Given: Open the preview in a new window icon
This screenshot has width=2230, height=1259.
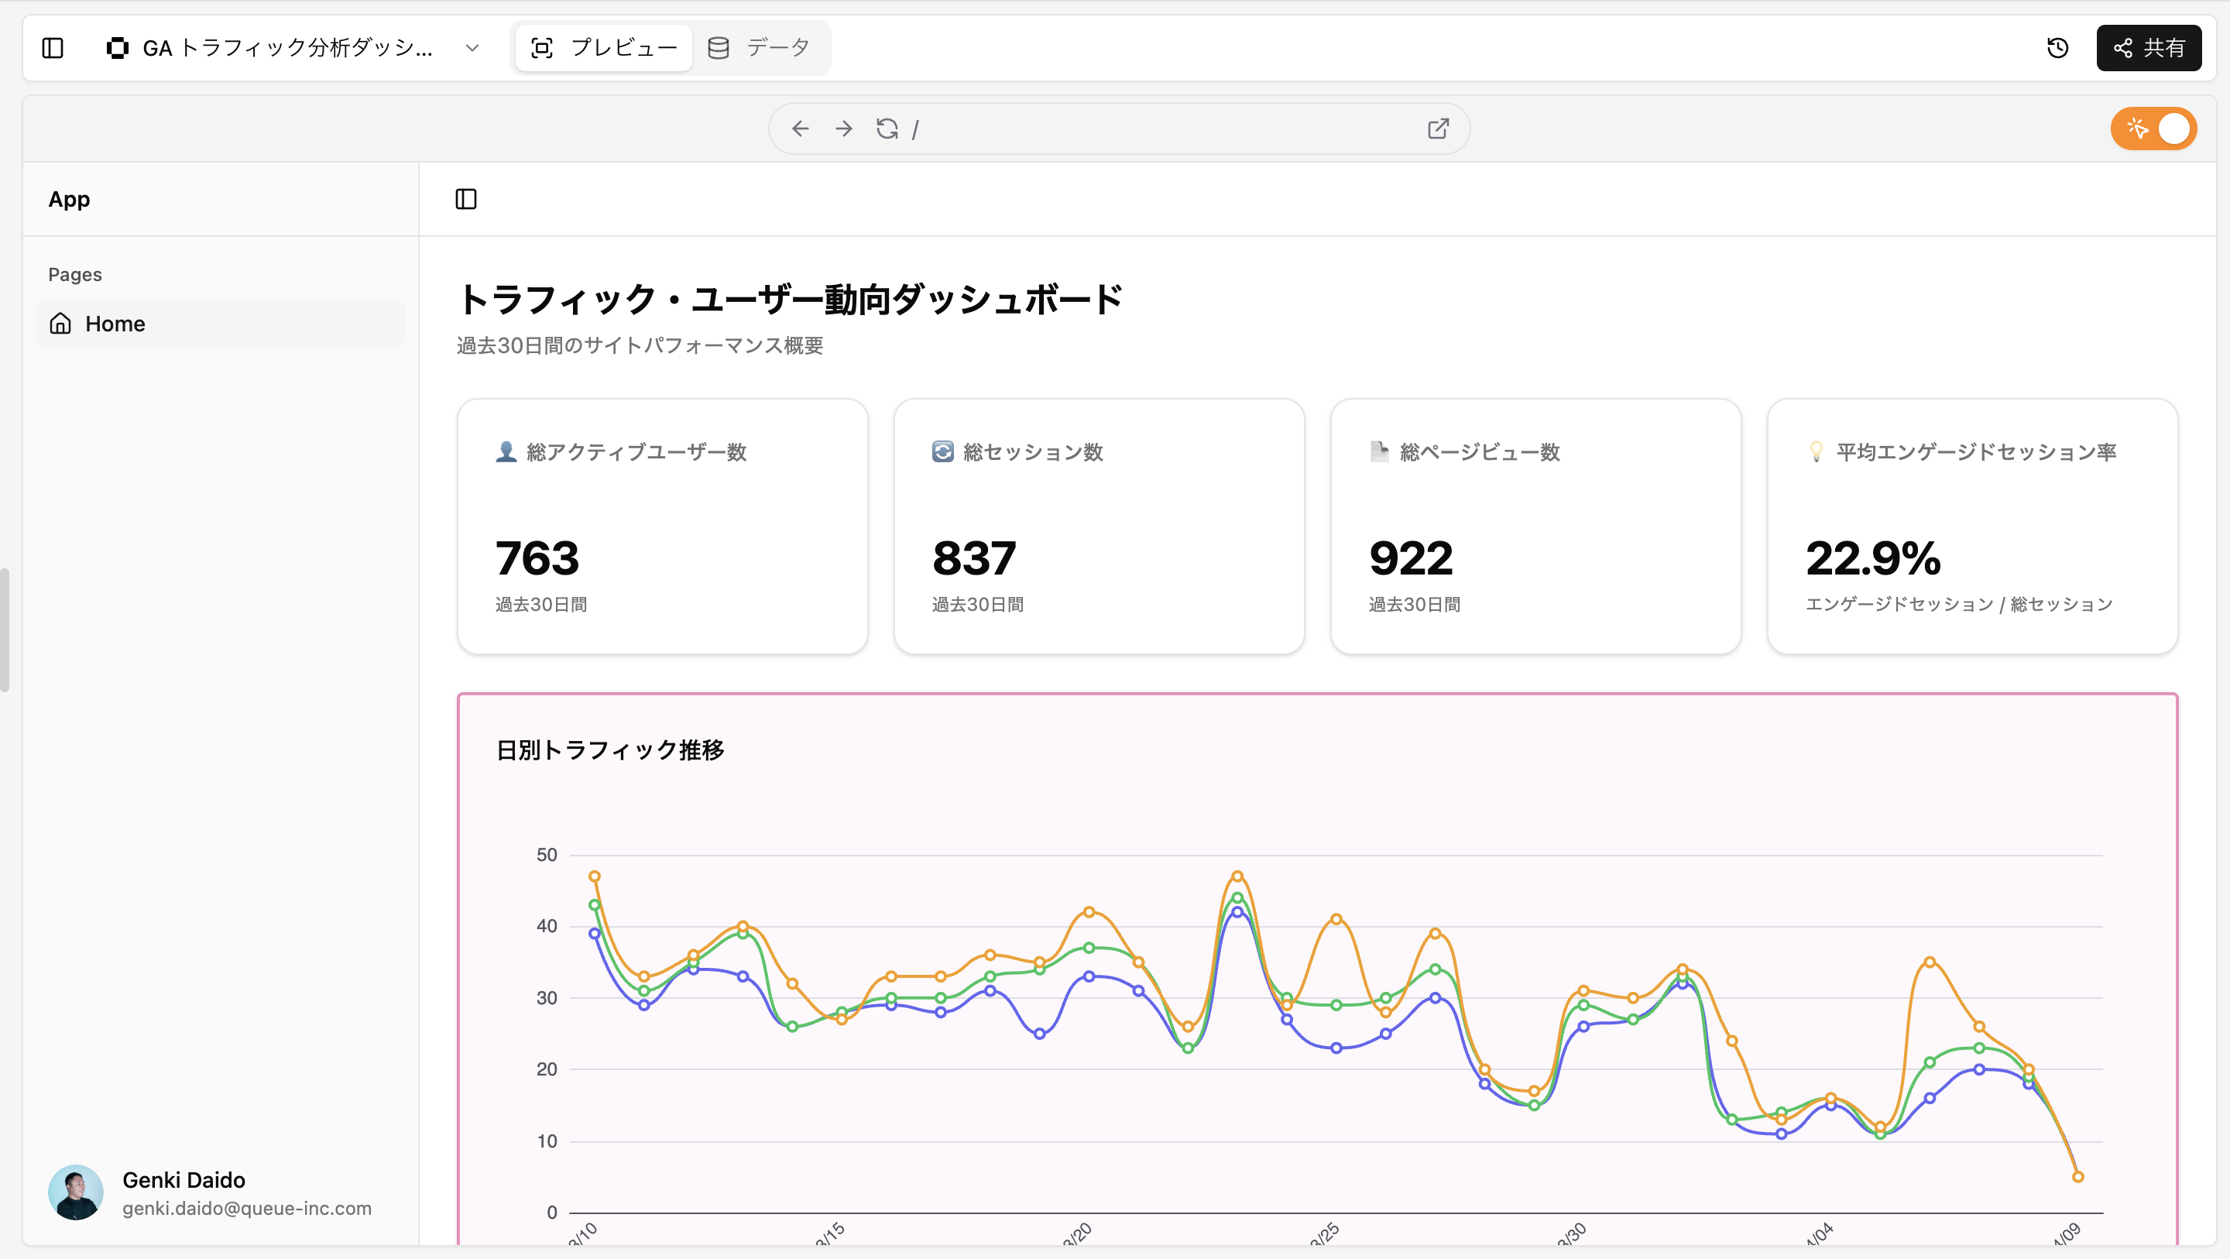Looking at the screenshot, I should [1438, 129].
